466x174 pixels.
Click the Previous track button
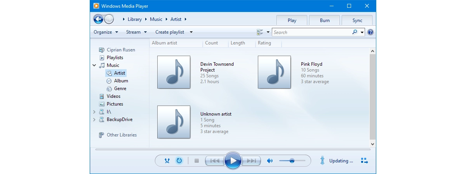click(214, 160)
